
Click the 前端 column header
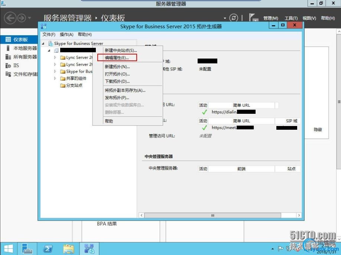[x=241, y=169]
